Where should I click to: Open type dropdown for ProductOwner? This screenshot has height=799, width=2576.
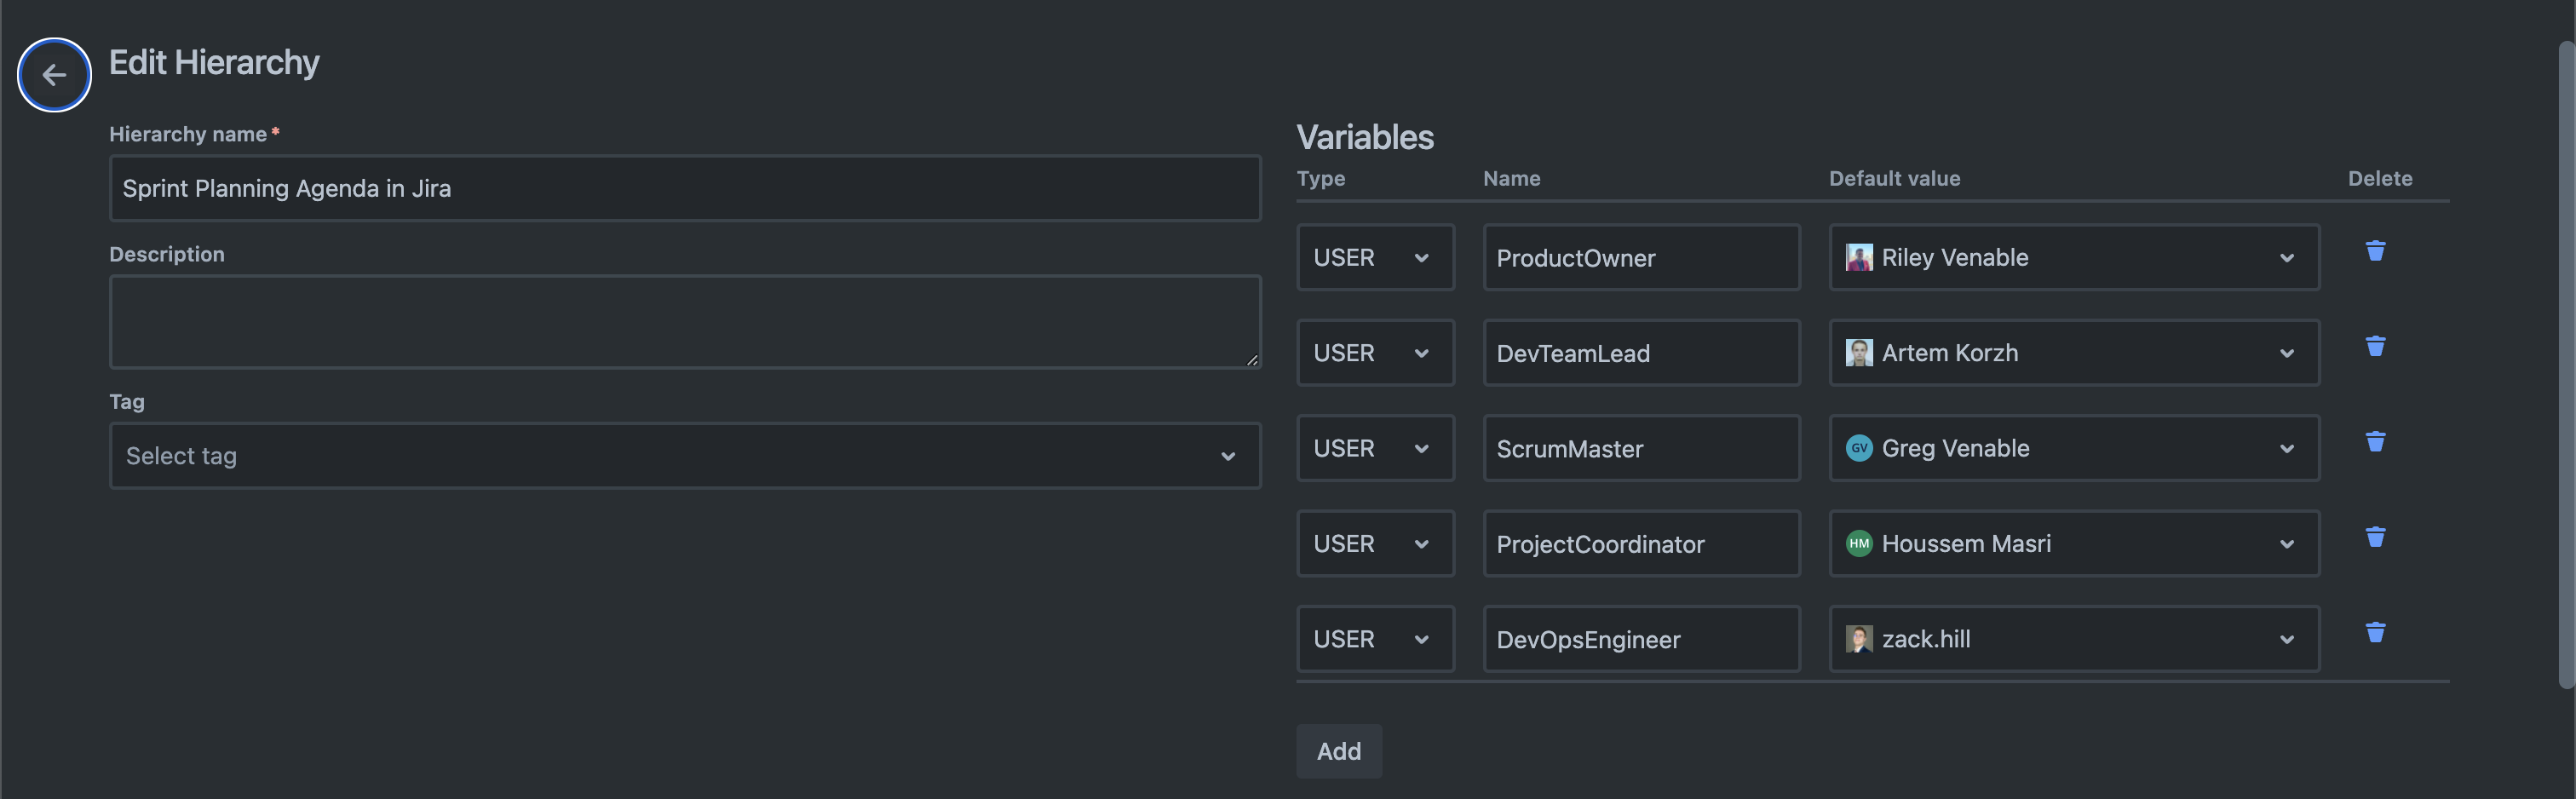click(x=1374, y=258)
